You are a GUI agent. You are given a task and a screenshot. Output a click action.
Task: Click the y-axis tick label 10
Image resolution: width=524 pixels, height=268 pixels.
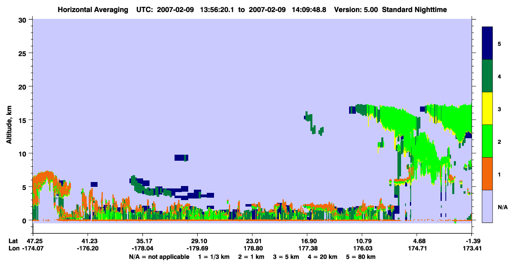[x=23, y=153]
